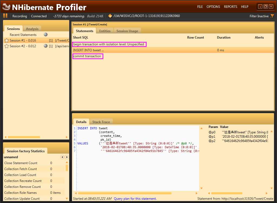The width and height of the screenshot is (277, 203).
Task: Sort by Short SQL column header
Action: 81,37
